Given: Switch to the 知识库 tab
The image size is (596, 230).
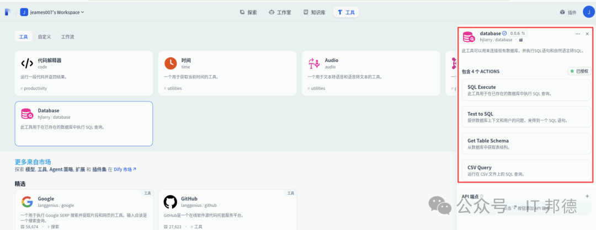Looking at the screenshot, I should pyautogui.click(x=315, y=12).
